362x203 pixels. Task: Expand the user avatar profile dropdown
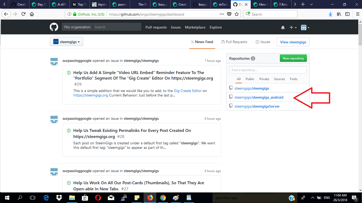pos(305,27)
